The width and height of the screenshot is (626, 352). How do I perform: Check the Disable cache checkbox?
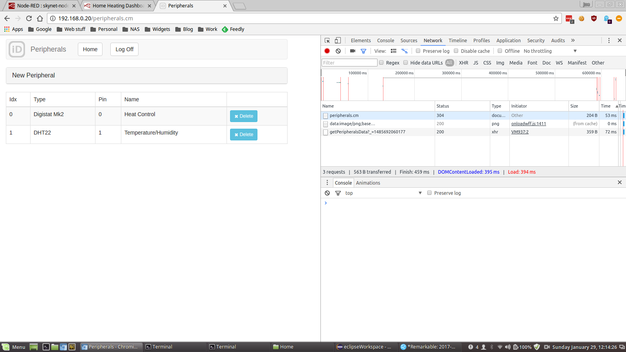[x=456, y=51]
